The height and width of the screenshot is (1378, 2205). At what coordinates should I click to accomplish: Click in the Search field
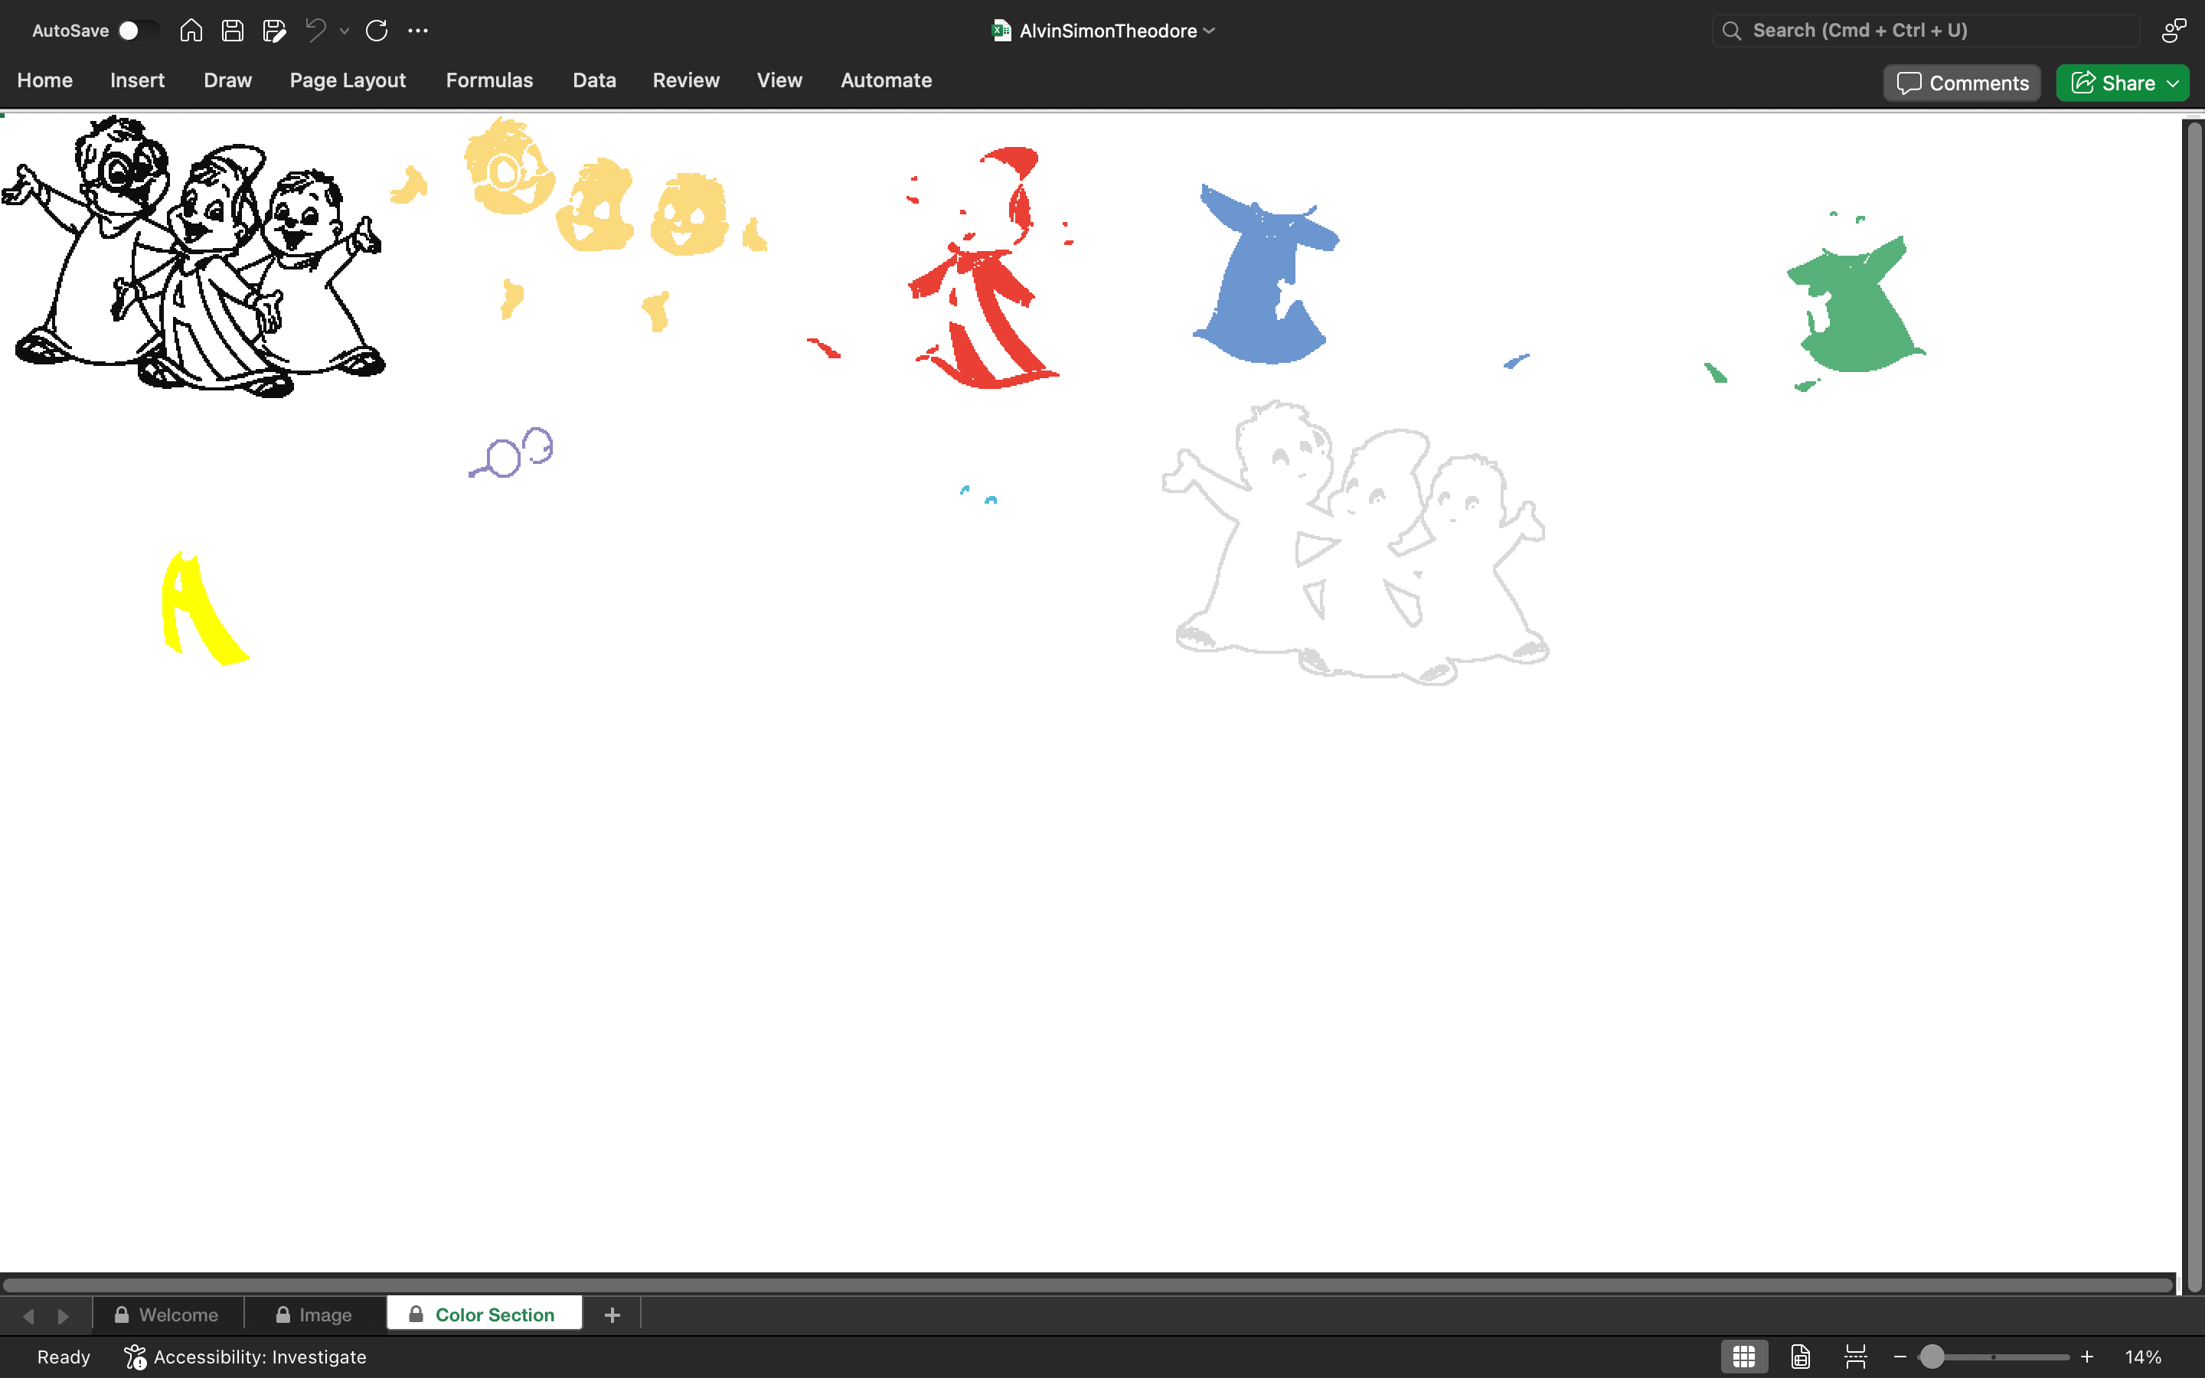pos(1926,30)
